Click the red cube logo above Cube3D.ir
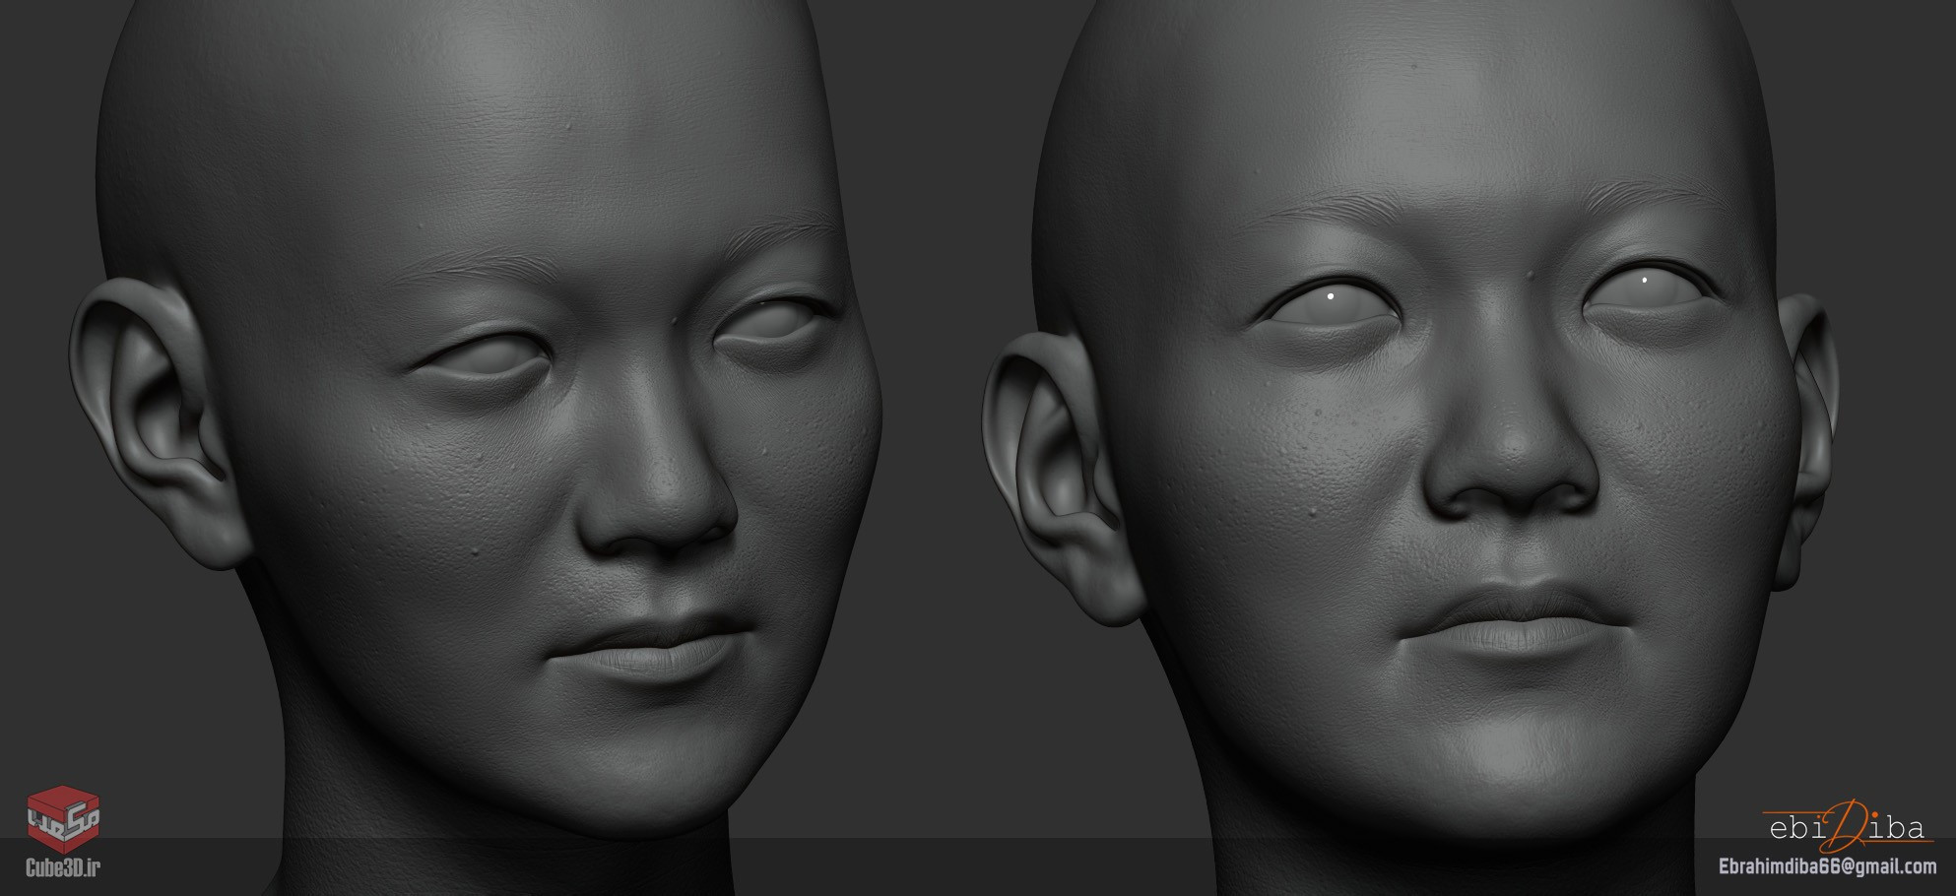1956x896 pixels. [63, 818]
